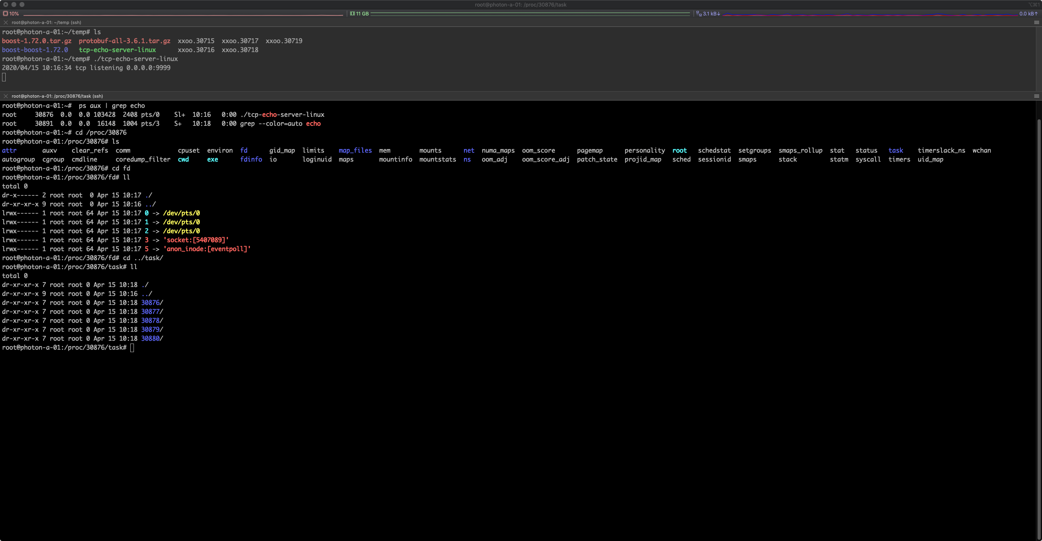The height and width of the screenshot is (541, 1042).
Task: Click the 30880/ task directory
Action: pyautogui.click(x=152, y=338)
